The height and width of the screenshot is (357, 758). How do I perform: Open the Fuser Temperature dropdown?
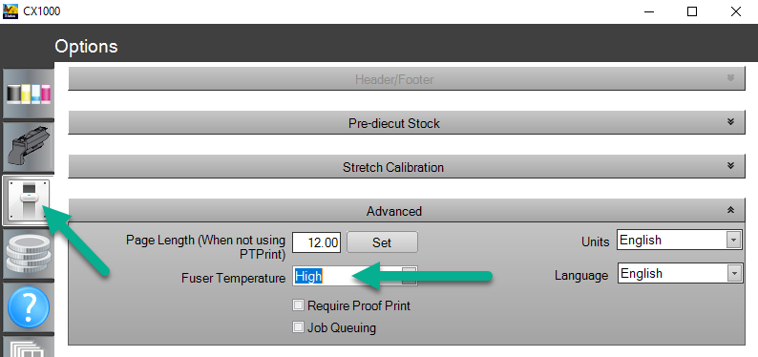click(x=355, y=276)
